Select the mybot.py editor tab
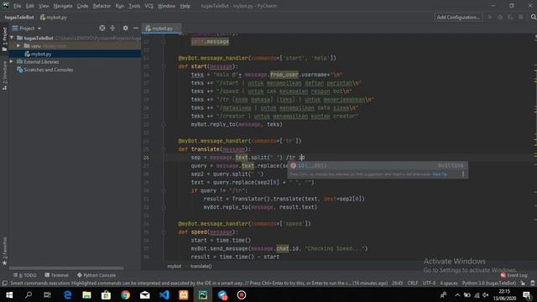Image resolution: width=537 pixels, height=302 pixels. pos(161,29)
